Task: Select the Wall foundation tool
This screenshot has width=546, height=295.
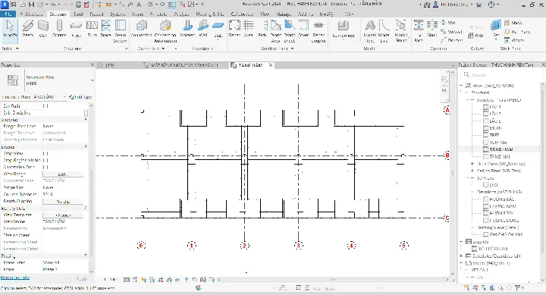Action: pyautogui.click(x=203, y=29)
